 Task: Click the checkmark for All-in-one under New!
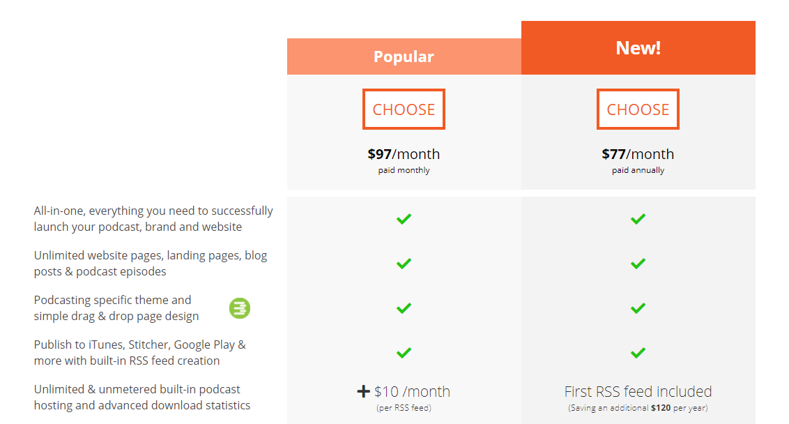coord(638,218)
